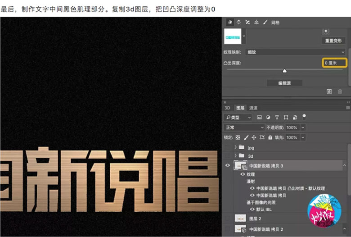Collapse effects of 中国新说唱 拷贝 3
This screenshot has width=351, height=237.
pyautogui.click(x=345, y=165)
